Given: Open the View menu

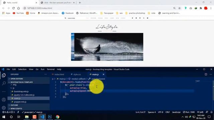Looking at the screenshot, I should [x=31, y=69].
